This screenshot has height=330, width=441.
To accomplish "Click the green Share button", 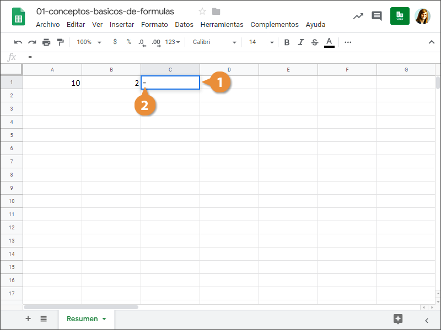I will tap(400, 16).
